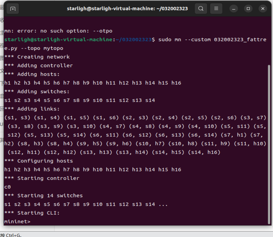Close the terminal window

point(263,9)
